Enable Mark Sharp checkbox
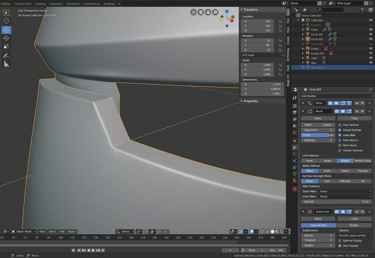 click(x=339, y=145)
